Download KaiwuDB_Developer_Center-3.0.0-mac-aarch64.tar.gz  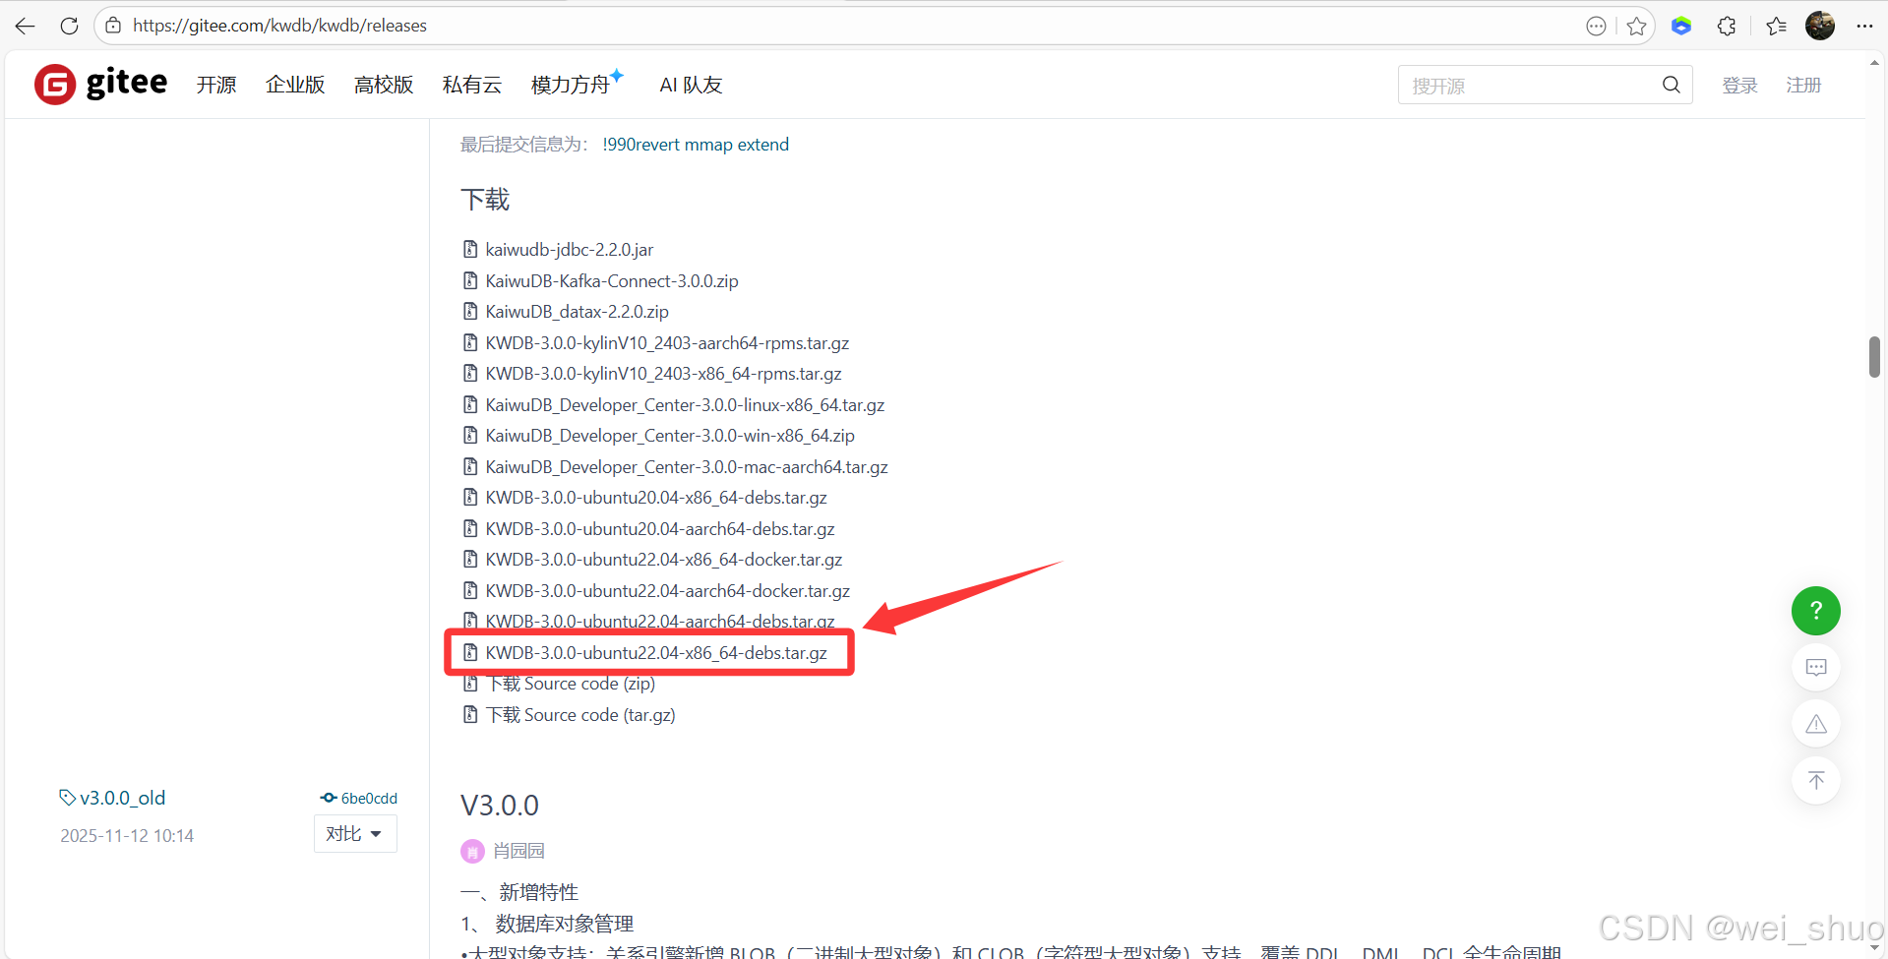point(687,466)
